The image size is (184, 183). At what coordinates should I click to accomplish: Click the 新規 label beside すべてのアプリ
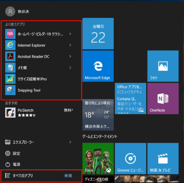[x=68, y=176]
